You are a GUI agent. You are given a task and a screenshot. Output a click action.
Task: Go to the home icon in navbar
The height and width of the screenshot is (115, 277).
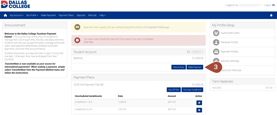click(x=5, y=15)
